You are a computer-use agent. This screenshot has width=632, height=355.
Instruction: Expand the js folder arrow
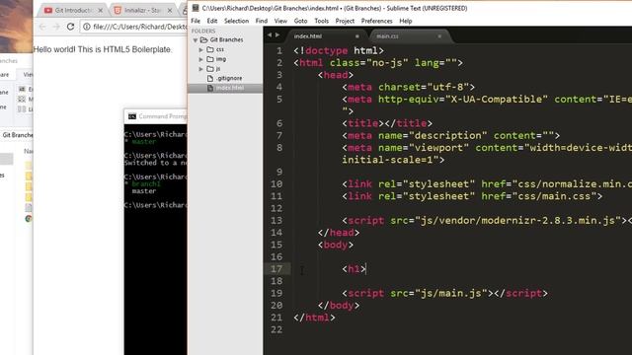point(201,69)
